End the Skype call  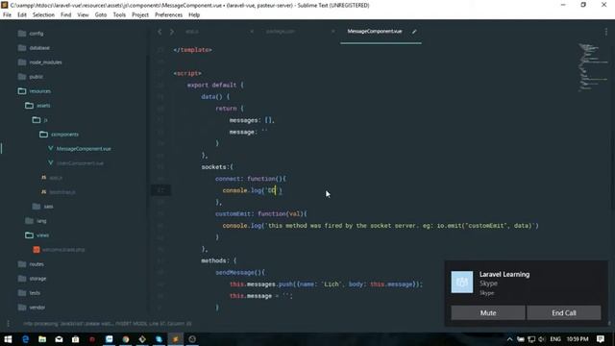click(x=564, y=313)
